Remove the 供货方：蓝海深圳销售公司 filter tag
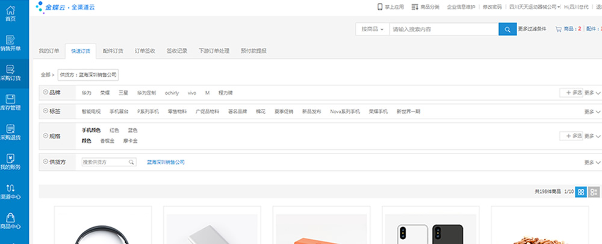 (x=88, y=75)
